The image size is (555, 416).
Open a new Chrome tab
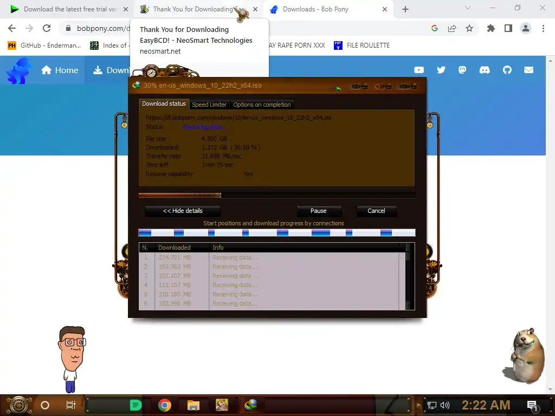pos(405,9)
